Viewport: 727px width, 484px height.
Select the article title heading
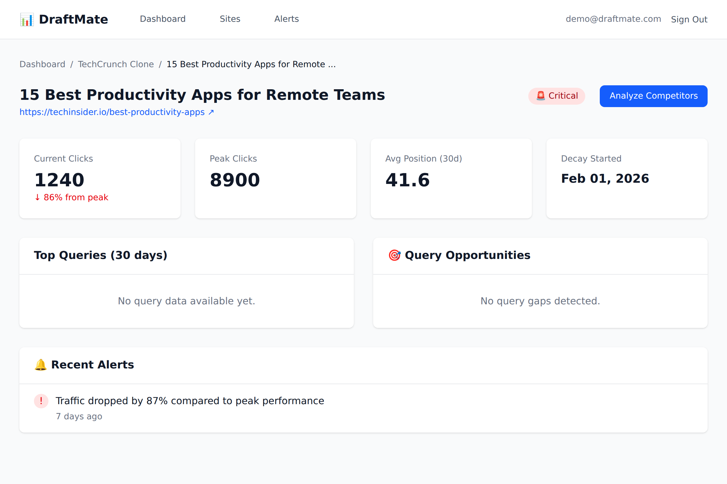[202, 95]
